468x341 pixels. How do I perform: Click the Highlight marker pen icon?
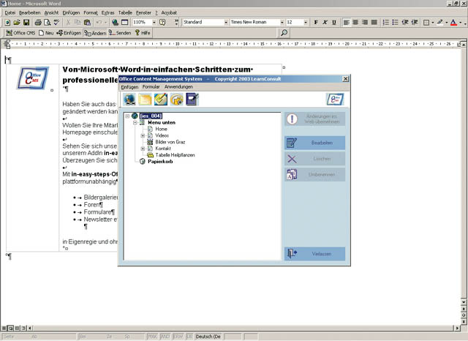click(440, 23)
